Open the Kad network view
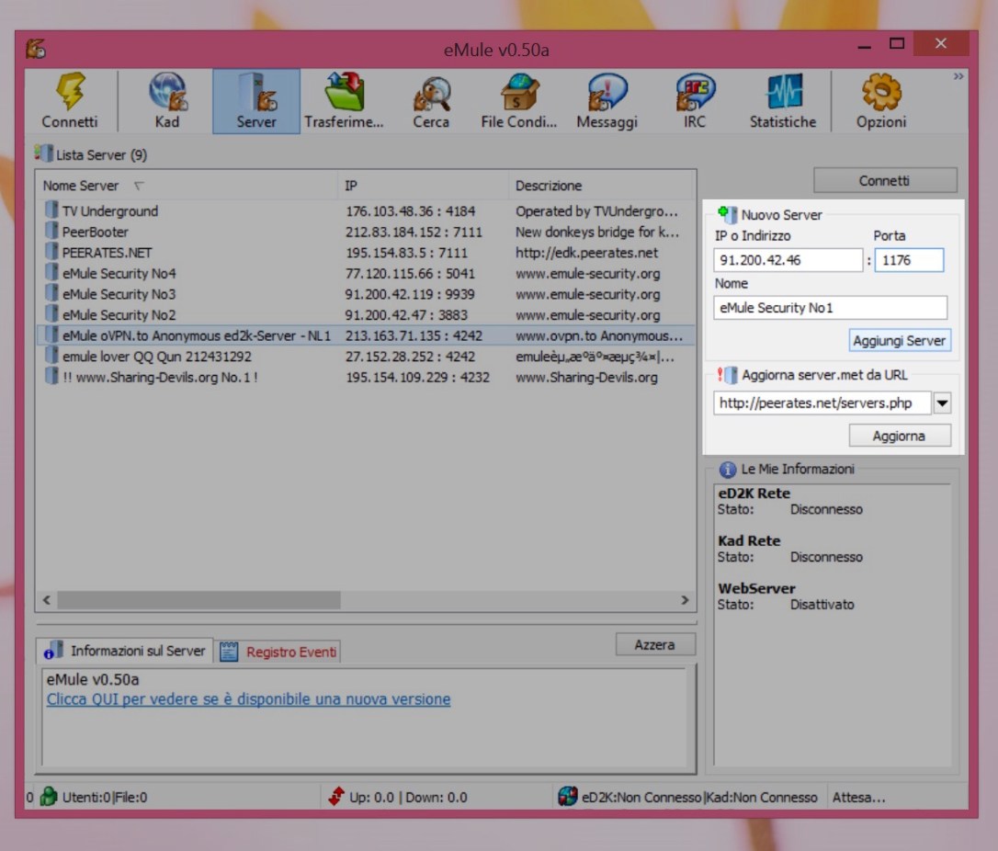 (166, 99)
